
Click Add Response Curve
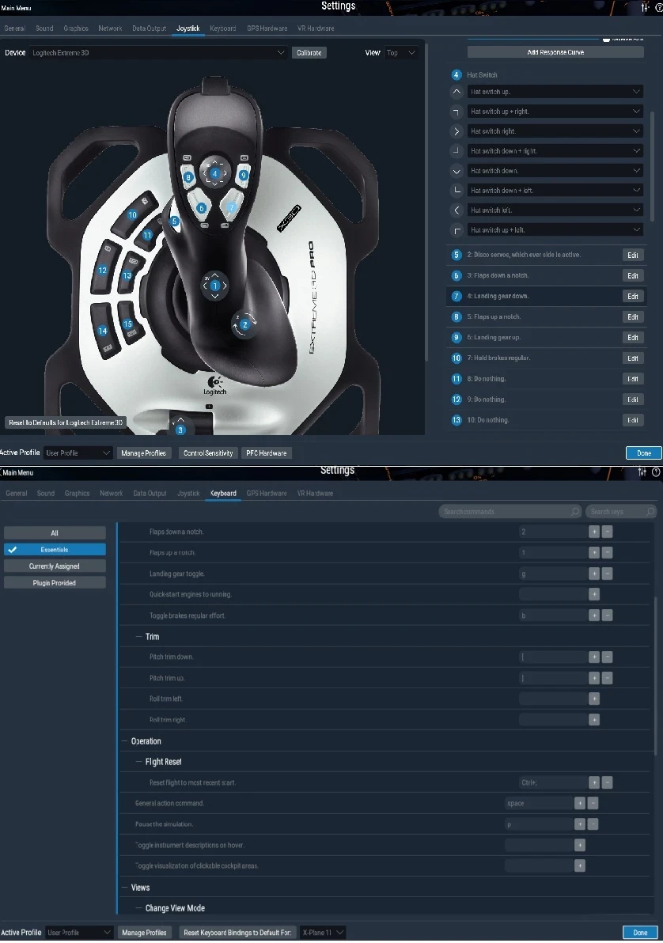pyautogui.click(x=555, y=51)
